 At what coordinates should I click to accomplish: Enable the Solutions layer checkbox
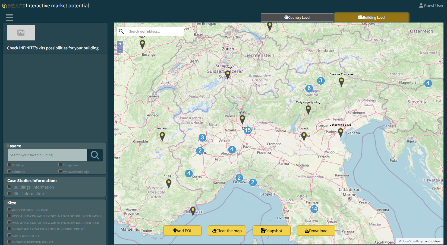(x=9, y=171)
